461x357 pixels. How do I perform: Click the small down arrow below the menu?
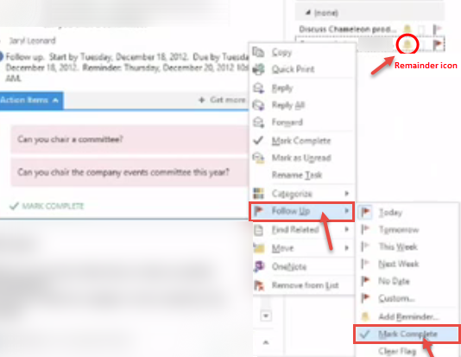[266, 316]
